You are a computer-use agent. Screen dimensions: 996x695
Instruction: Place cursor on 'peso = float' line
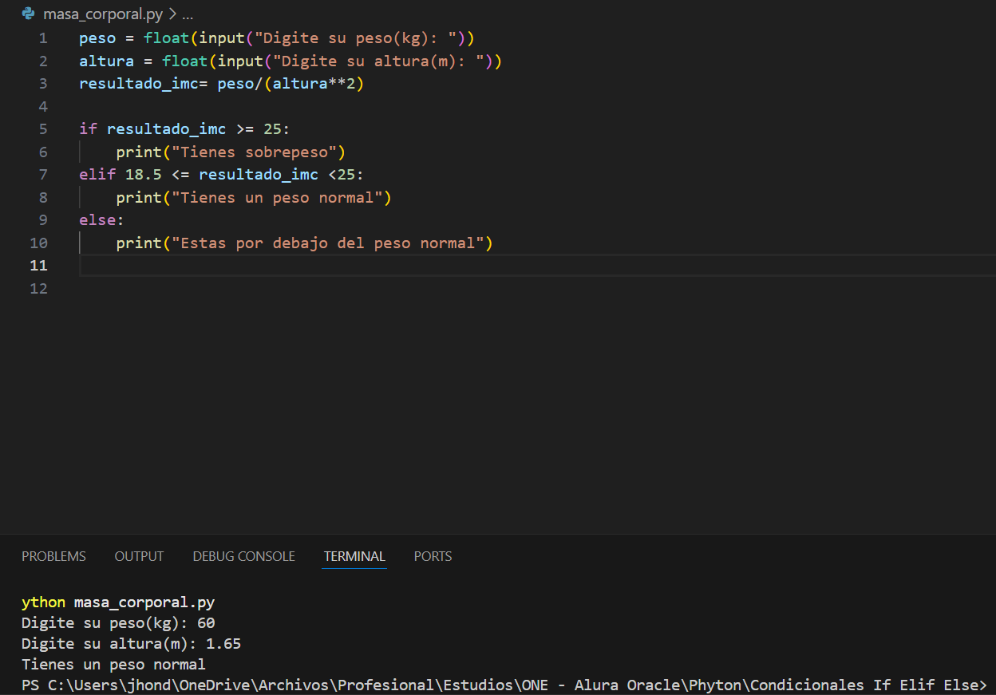(277, 38)
